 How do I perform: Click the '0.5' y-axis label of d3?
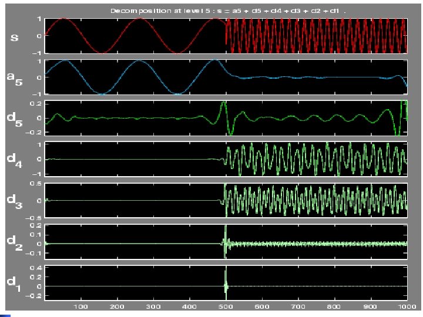click(37, 184)
